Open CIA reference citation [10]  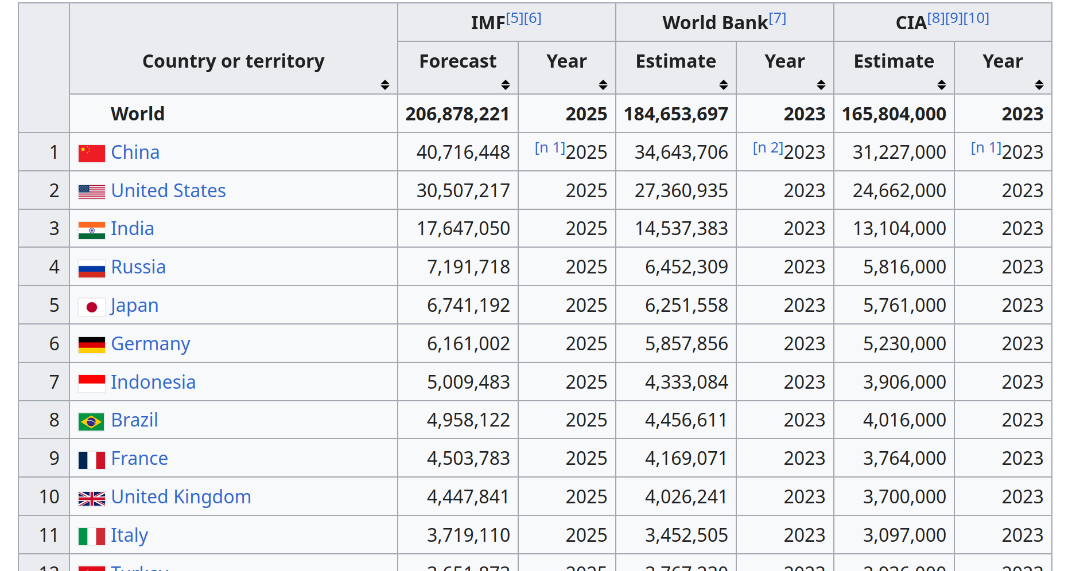point(976,18)
